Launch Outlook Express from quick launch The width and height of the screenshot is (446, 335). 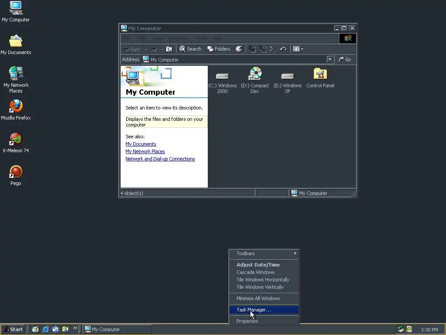point(55,329)
